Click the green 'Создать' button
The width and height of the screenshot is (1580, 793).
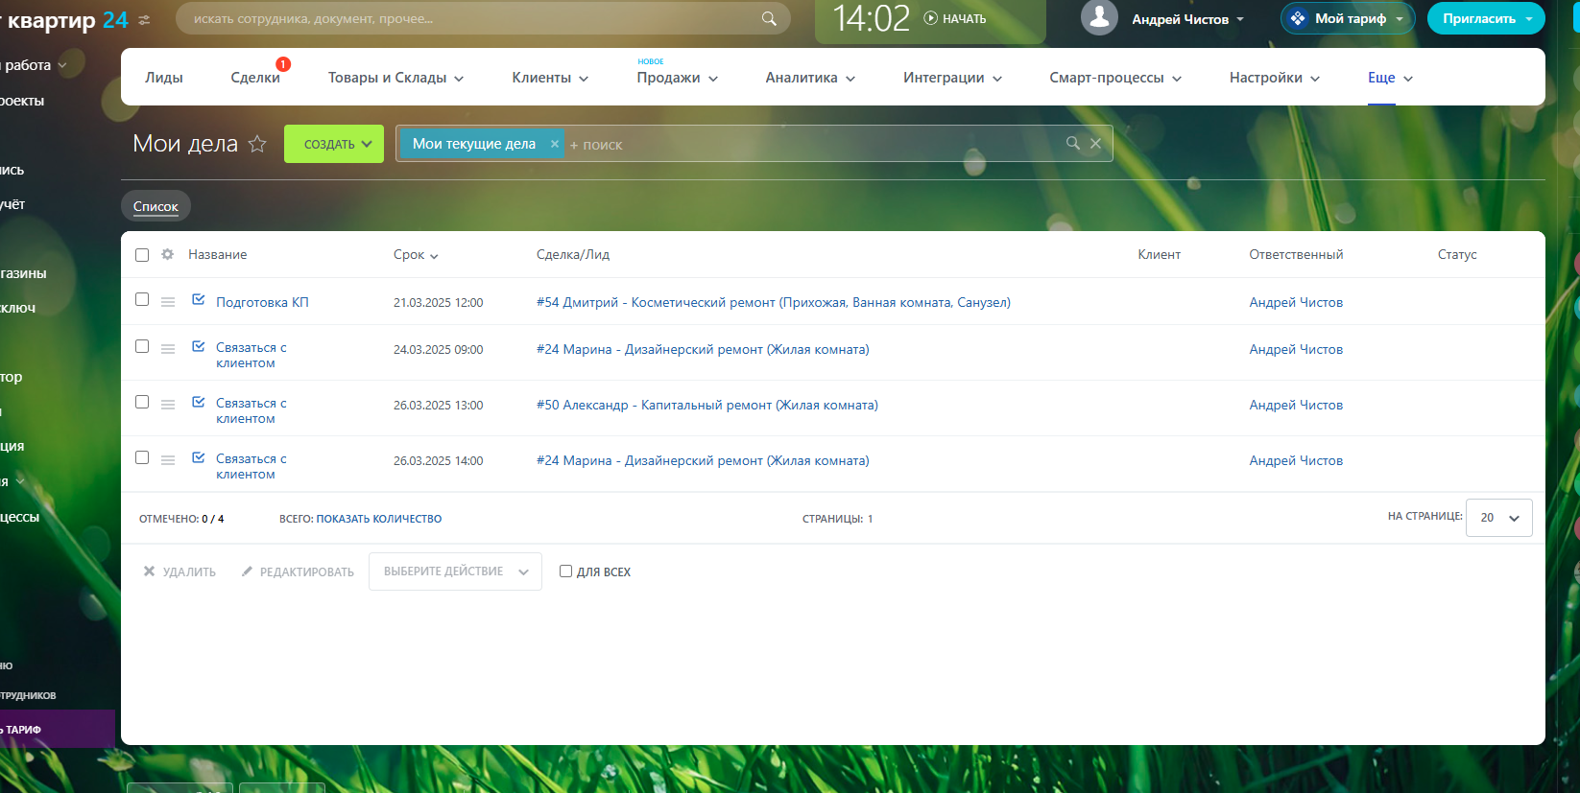[x=334, y=144]
